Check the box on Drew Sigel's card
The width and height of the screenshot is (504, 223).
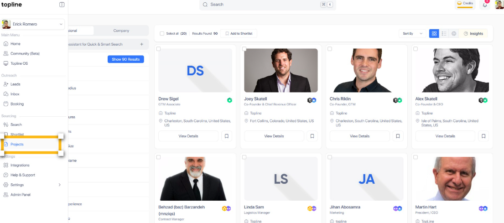[x=159, y=49]
